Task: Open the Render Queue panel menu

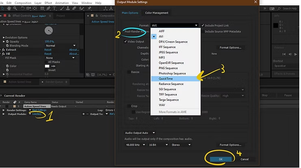Action: 66,82
